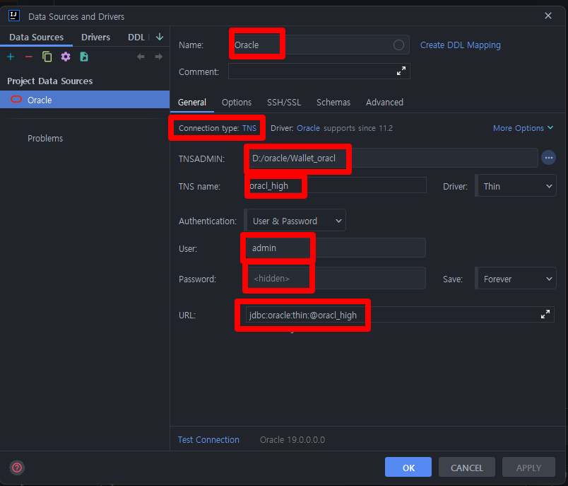The height and width of the screenshot is (486, 568).
Task: Click the CANCEL button
Action: coord(466,467)
